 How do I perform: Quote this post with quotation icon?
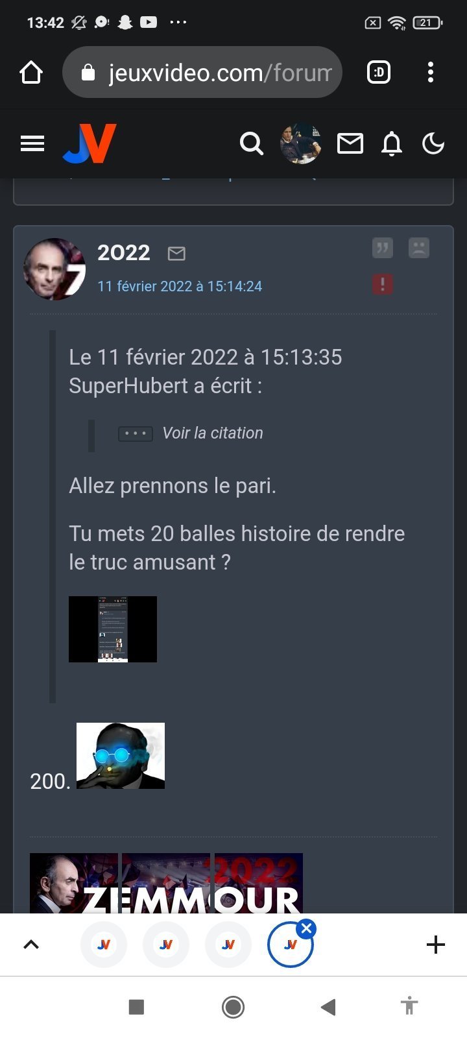coord(383,248)
